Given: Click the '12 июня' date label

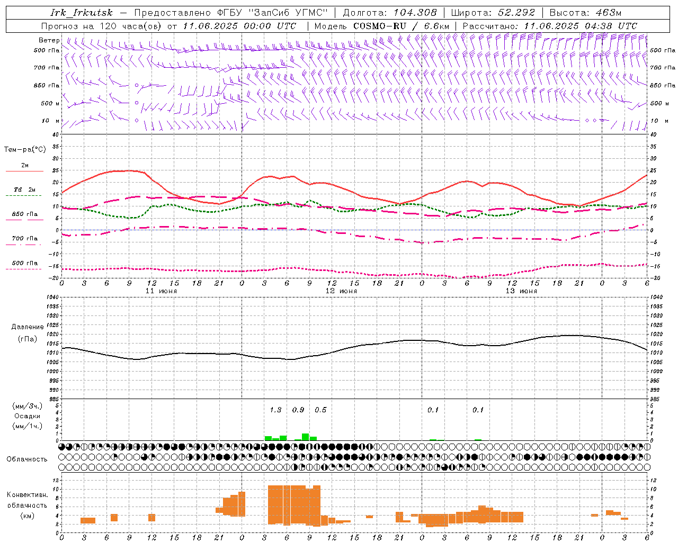Looking at the screenshot, I should [341, 291].
